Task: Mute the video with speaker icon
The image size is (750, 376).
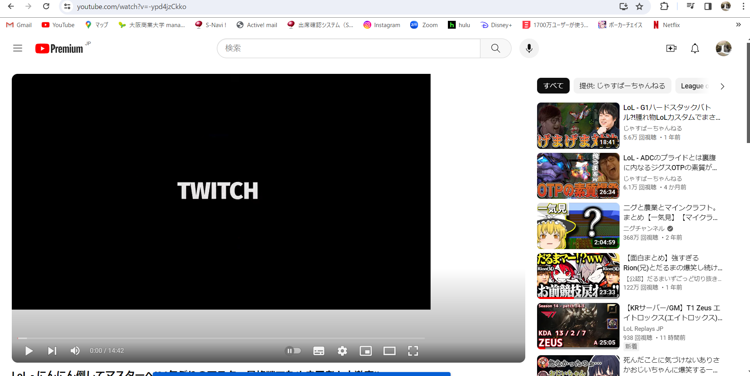Action: (75, 350)
